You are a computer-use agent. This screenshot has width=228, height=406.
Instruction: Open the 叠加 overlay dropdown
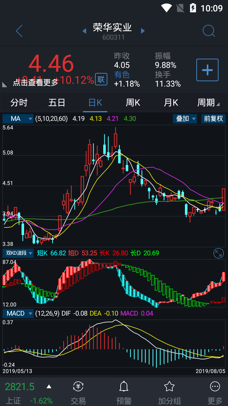tap(185, 119)
